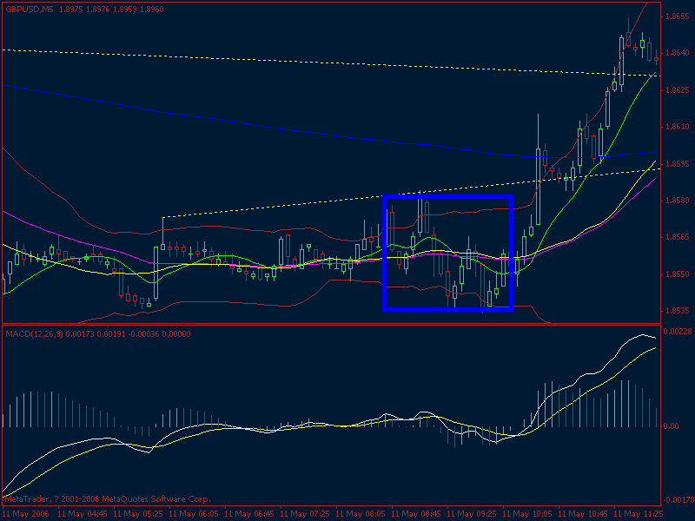The image size is (695, 521).
Task: Select the 11 May 07:25 time label
Action: coord(305,514)
